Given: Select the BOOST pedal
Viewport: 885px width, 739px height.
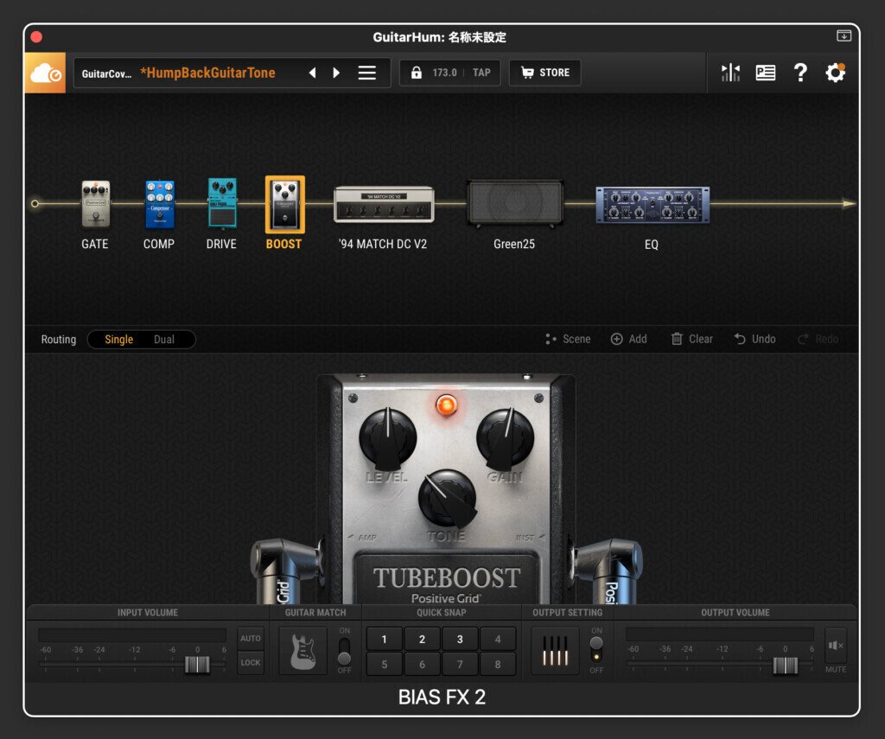Looking at the screenshot, I should coord(285,204).
